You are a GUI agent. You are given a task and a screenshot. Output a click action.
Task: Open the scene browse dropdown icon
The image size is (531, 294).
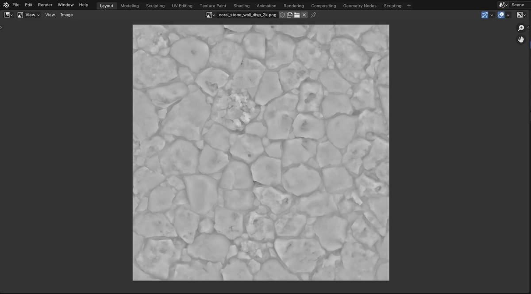(504, 5)
